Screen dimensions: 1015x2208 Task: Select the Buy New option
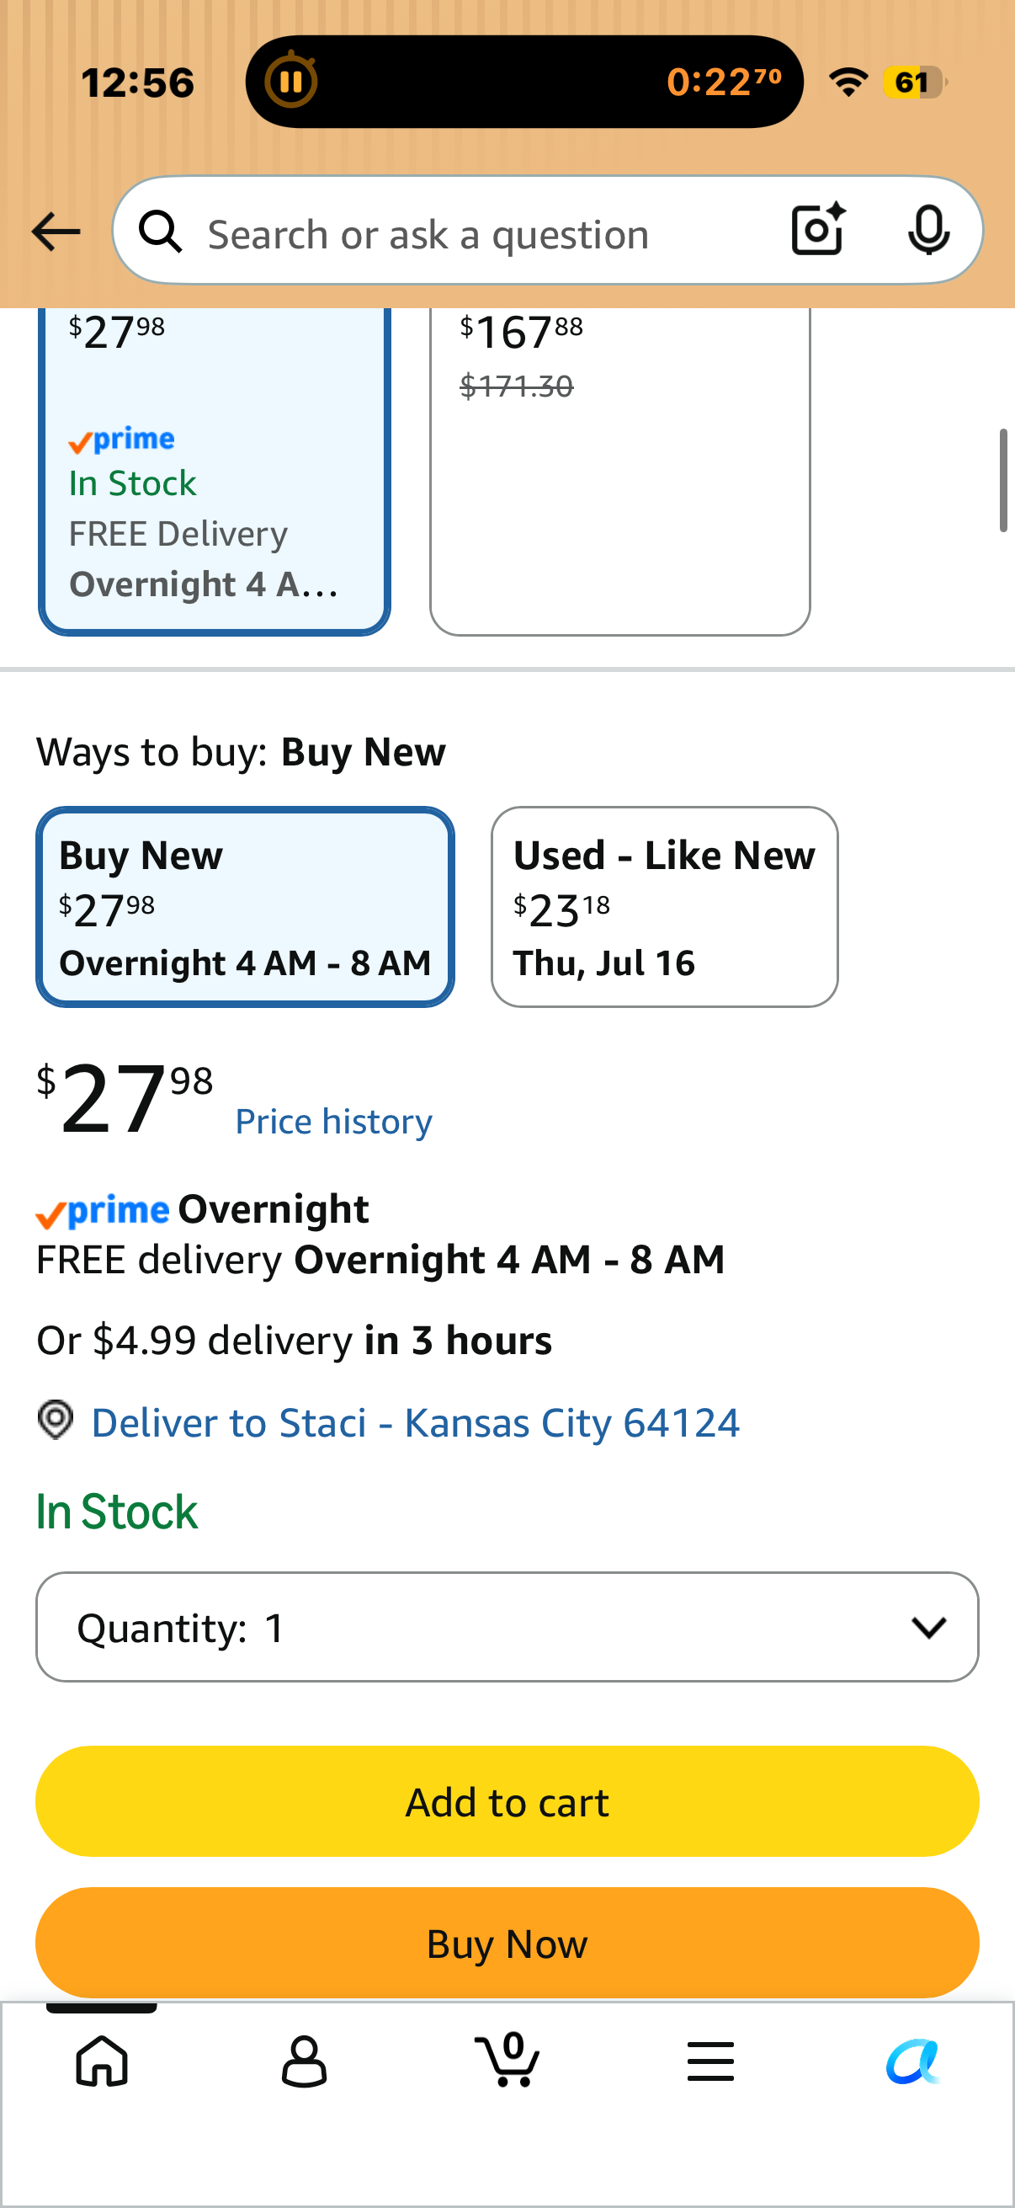pos(245,907)
